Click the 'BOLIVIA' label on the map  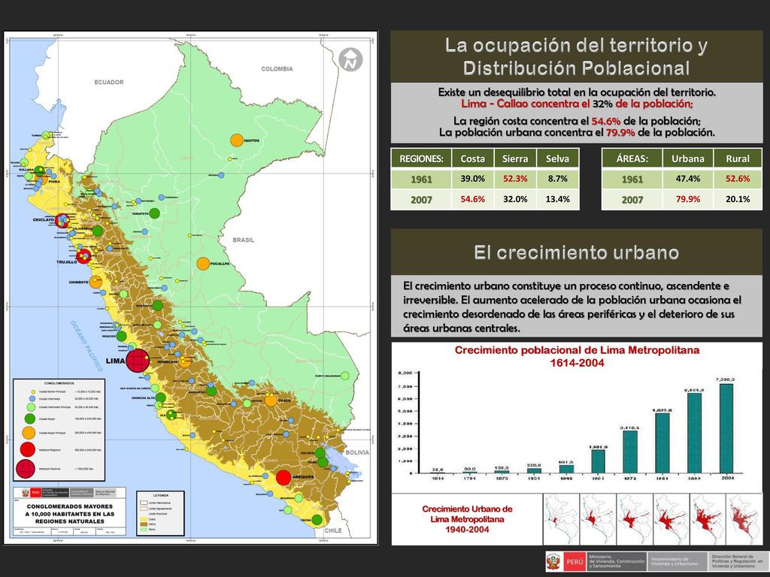point(357,452)
